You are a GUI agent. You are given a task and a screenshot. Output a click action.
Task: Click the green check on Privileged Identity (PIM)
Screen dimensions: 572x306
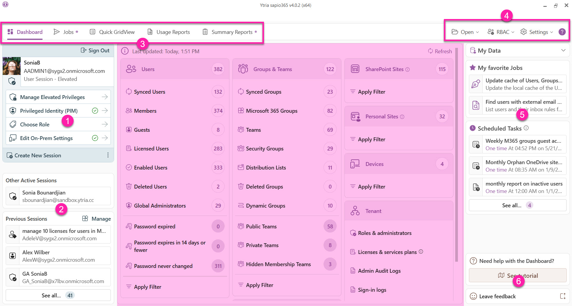(95, 111)
